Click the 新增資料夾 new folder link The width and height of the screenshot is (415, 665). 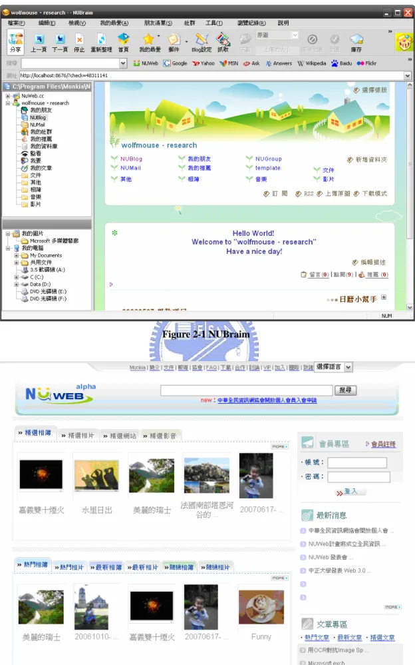367,159
